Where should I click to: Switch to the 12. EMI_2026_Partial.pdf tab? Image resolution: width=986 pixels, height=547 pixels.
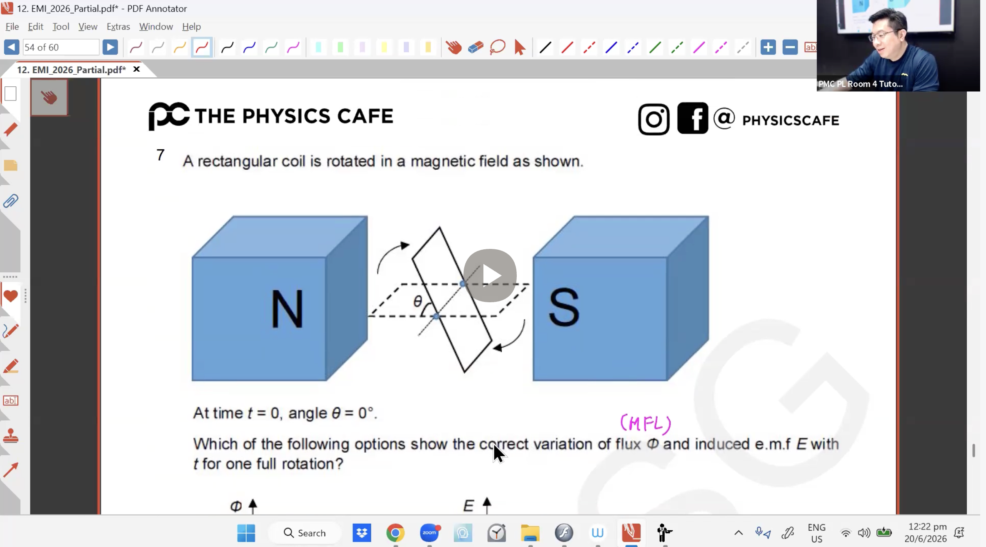(x=71, y=70)
